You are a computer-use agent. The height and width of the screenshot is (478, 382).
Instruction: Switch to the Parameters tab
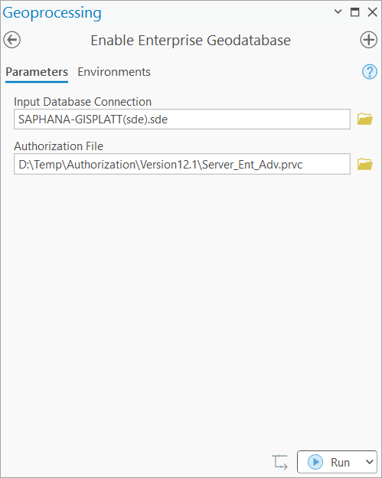tap(37, 72)
